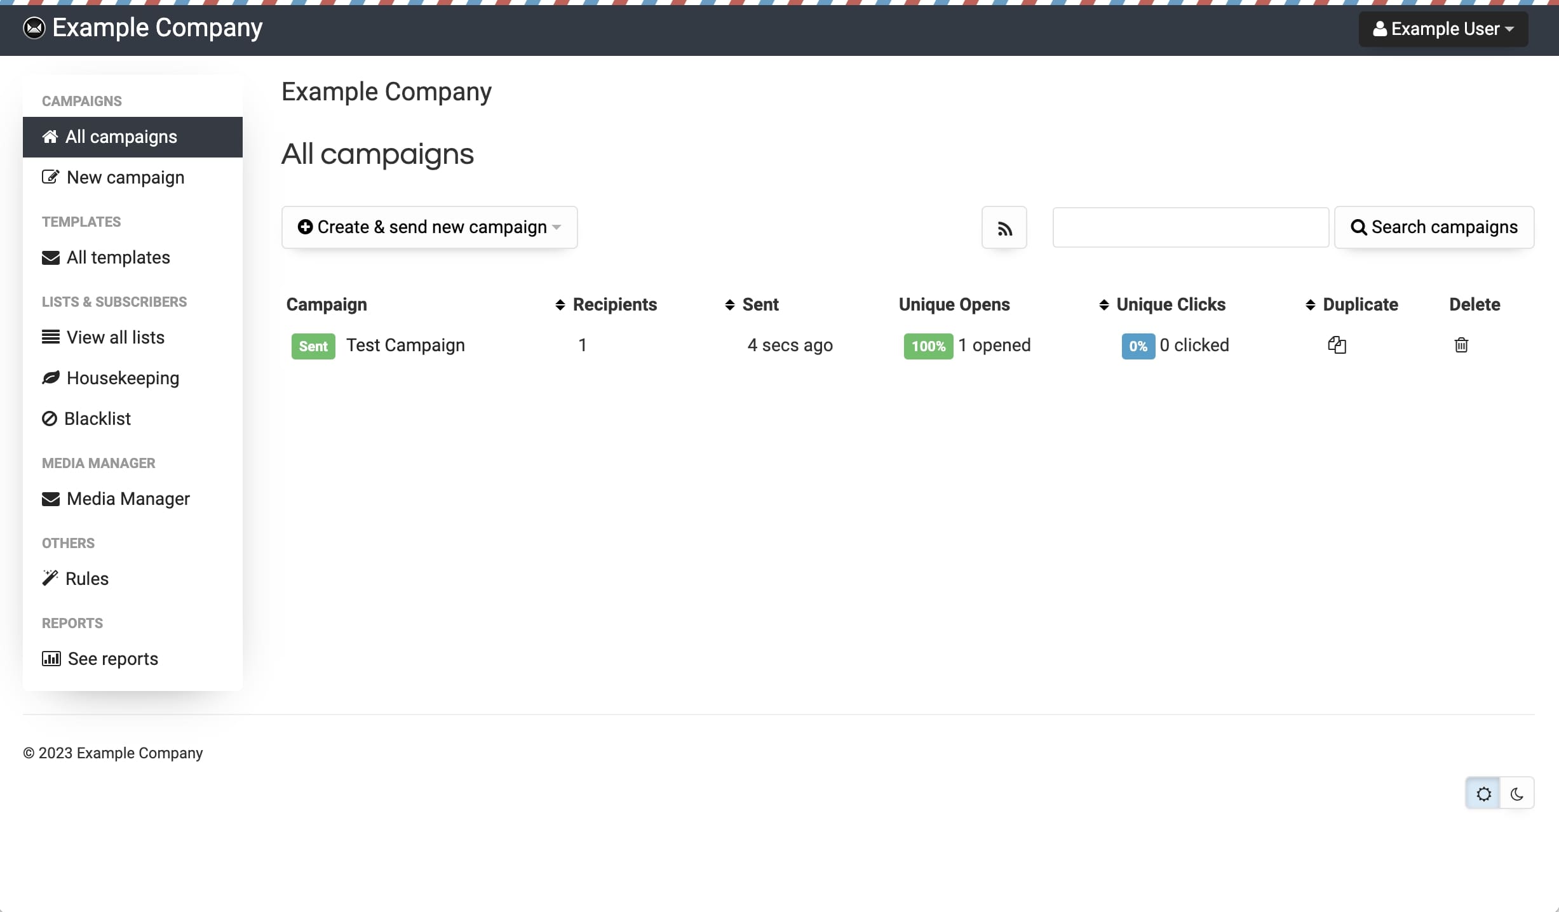Click the Delete column header
The height and width of the screenshot is (912, 1559).
point(1475,305)
